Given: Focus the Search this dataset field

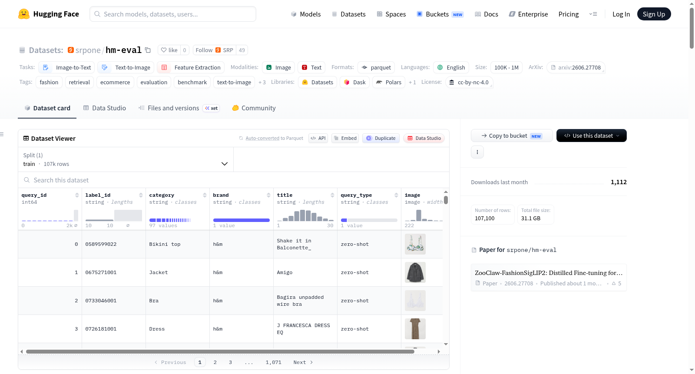Looking at the screenshot, I should (234, 180).
